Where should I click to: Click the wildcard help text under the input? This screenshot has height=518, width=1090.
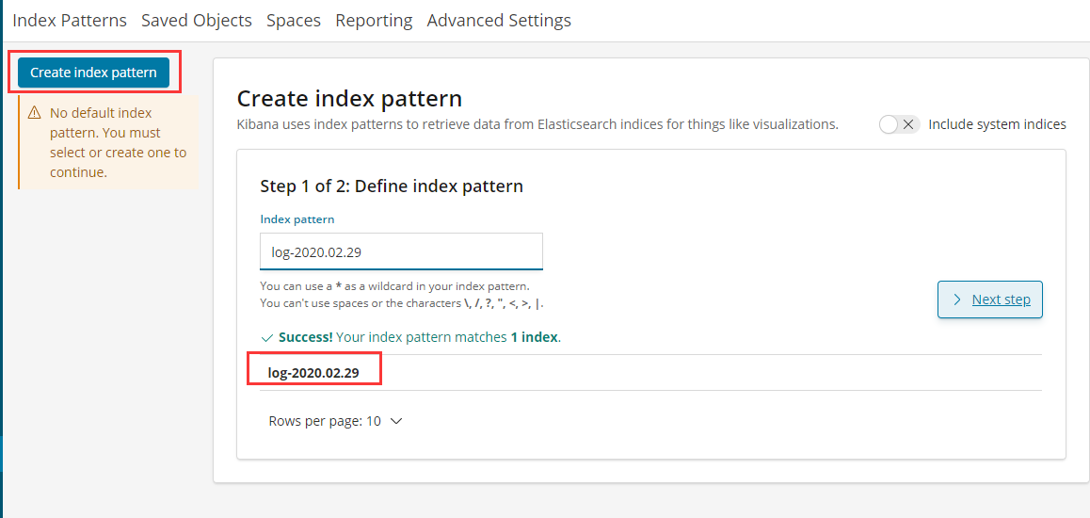pos(394,285)
